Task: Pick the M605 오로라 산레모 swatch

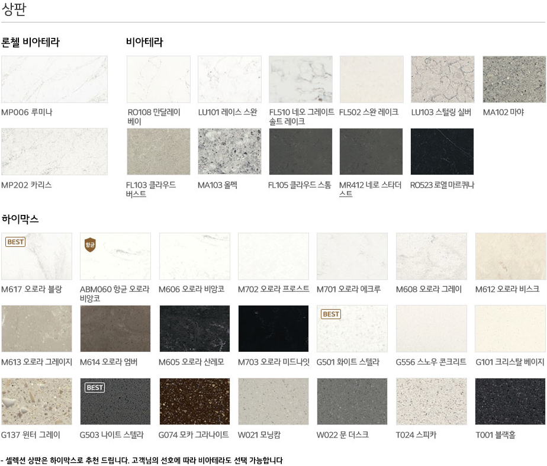Action: click(x=195, y=329)
